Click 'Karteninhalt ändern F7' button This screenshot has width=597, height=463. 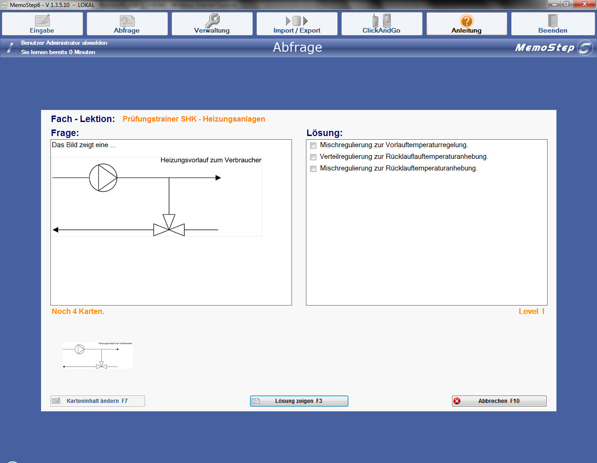click(97, 401)
